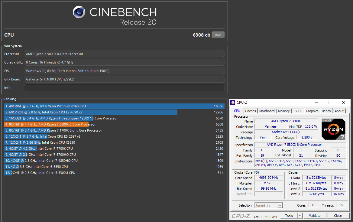The image size is (353, 222).
Task: Open the Caches tab in CPU-Z
Action: [x=250, y=111]
